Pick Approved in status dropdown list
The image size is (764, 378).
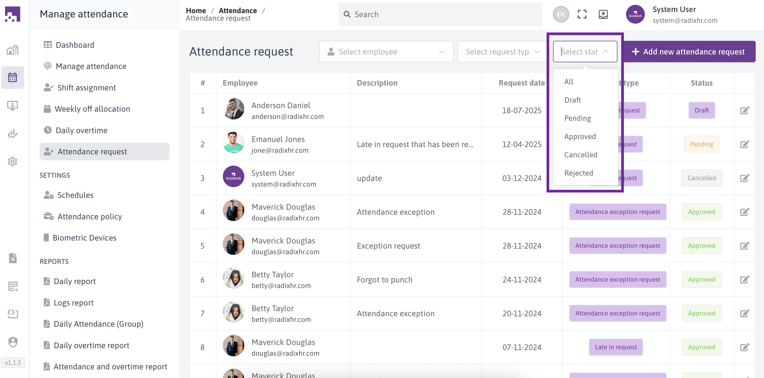click(x=580, y=136)
